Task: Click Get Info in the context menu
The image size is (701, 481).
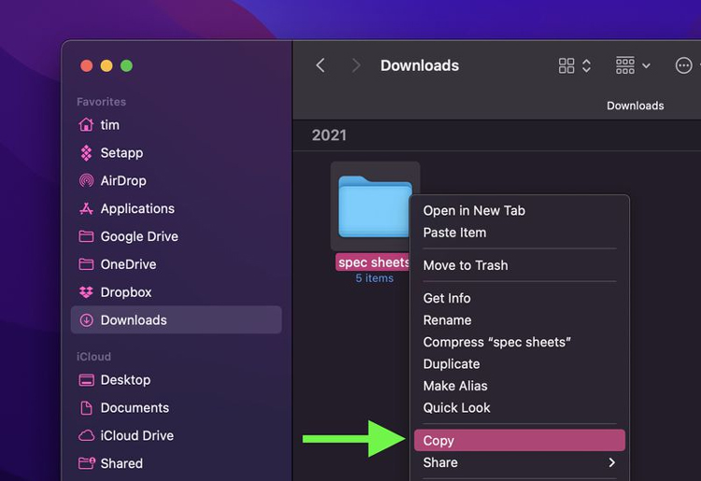Action: point(520,298)
